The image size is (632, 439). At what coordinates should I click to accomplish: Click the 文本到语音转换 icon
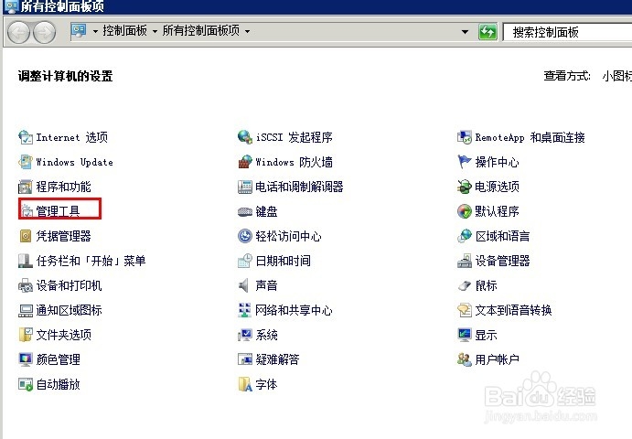pos(465,310)
